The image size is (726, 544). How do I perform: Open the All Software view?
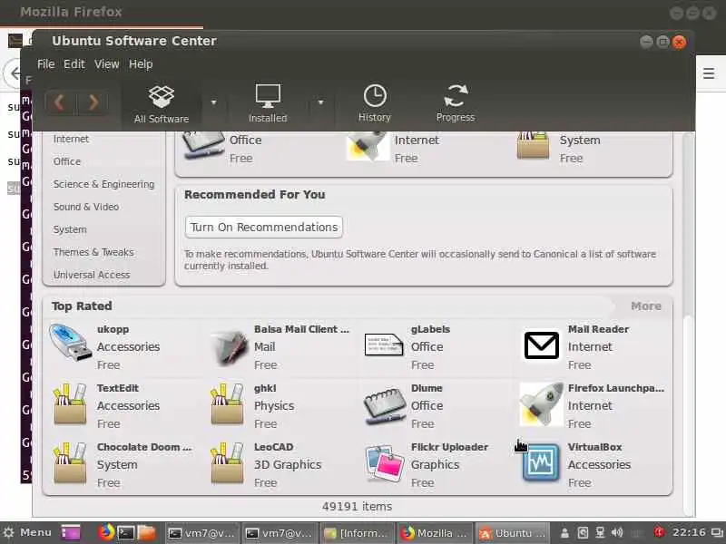click(162, 104)
